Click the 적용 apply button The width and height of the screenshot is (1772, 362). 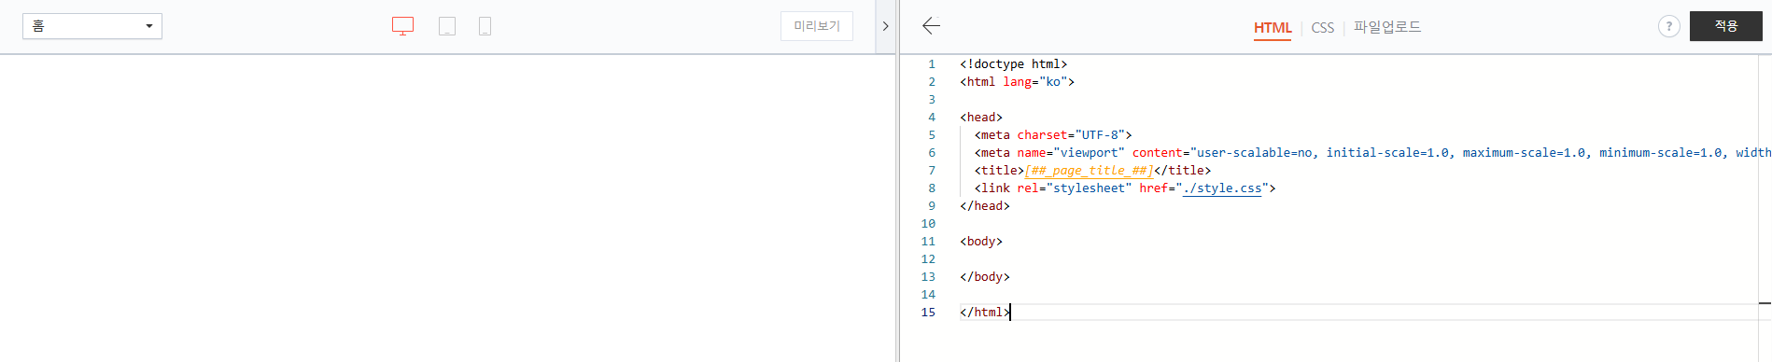point(1725,26)
